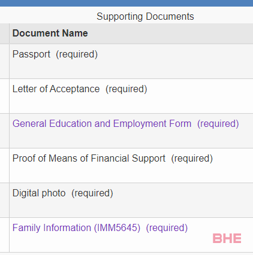This screenshot has width=253, height=255.
Task: Select the Passport document name text
Action: point(31,54)
